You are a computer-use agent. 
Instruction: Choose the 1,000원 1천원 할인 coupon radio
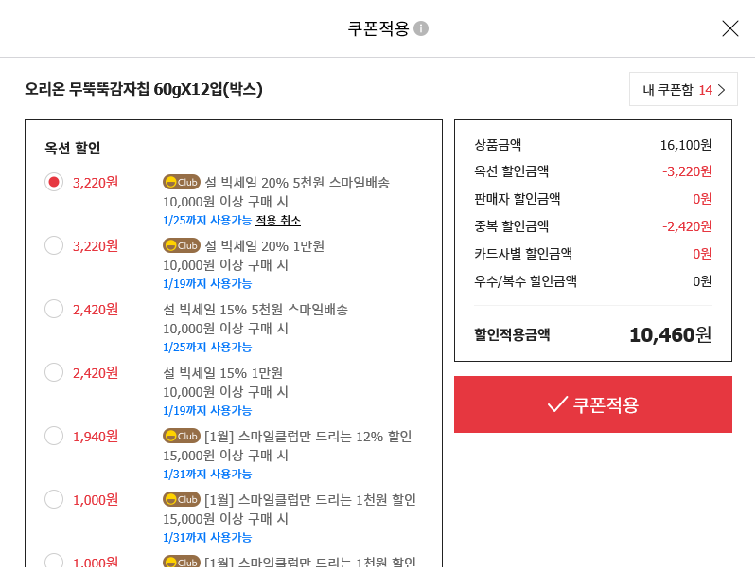(x=54, y=499)
